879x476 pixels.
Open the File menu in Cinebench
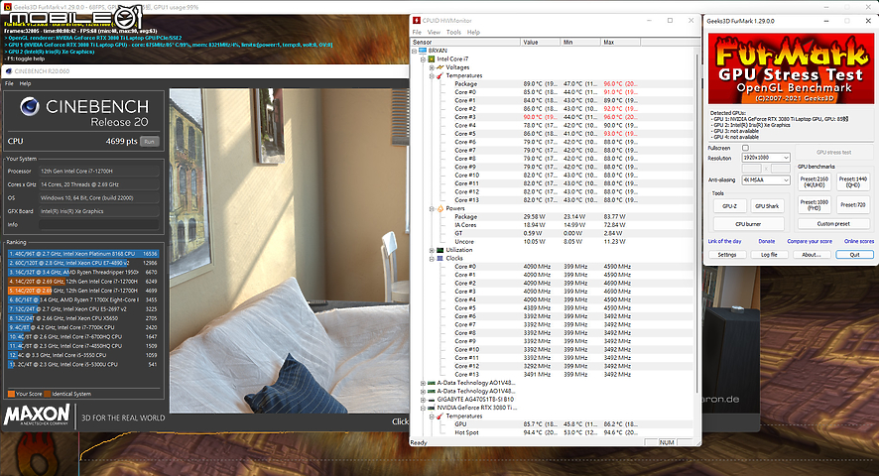[9, 83]
